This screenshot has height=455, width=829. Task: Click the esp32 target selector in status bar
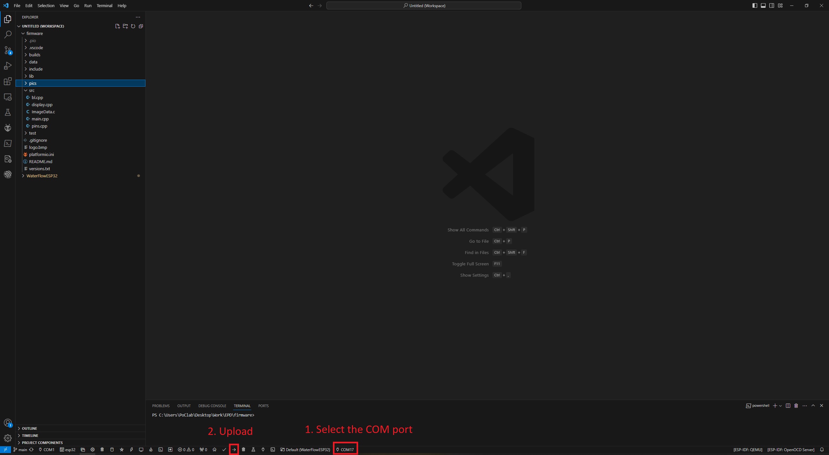pyautogui.click(x=68, y=449)
